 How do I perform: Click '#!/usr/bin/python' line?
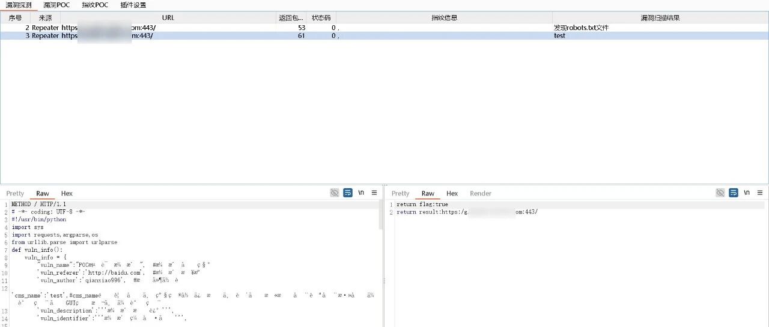38,219
